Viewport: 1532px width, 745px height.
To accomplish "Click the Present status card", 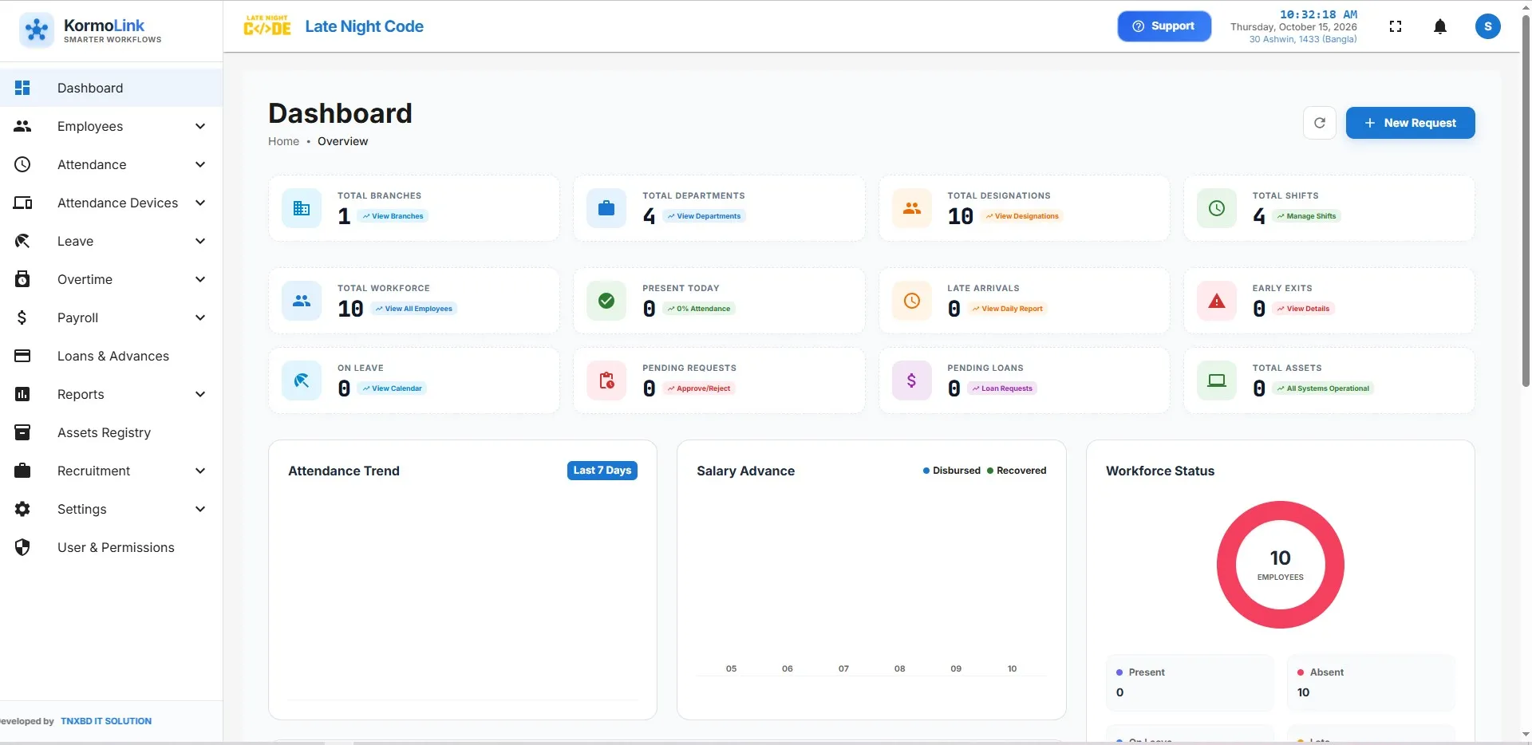I will (x=1190, y=683).
